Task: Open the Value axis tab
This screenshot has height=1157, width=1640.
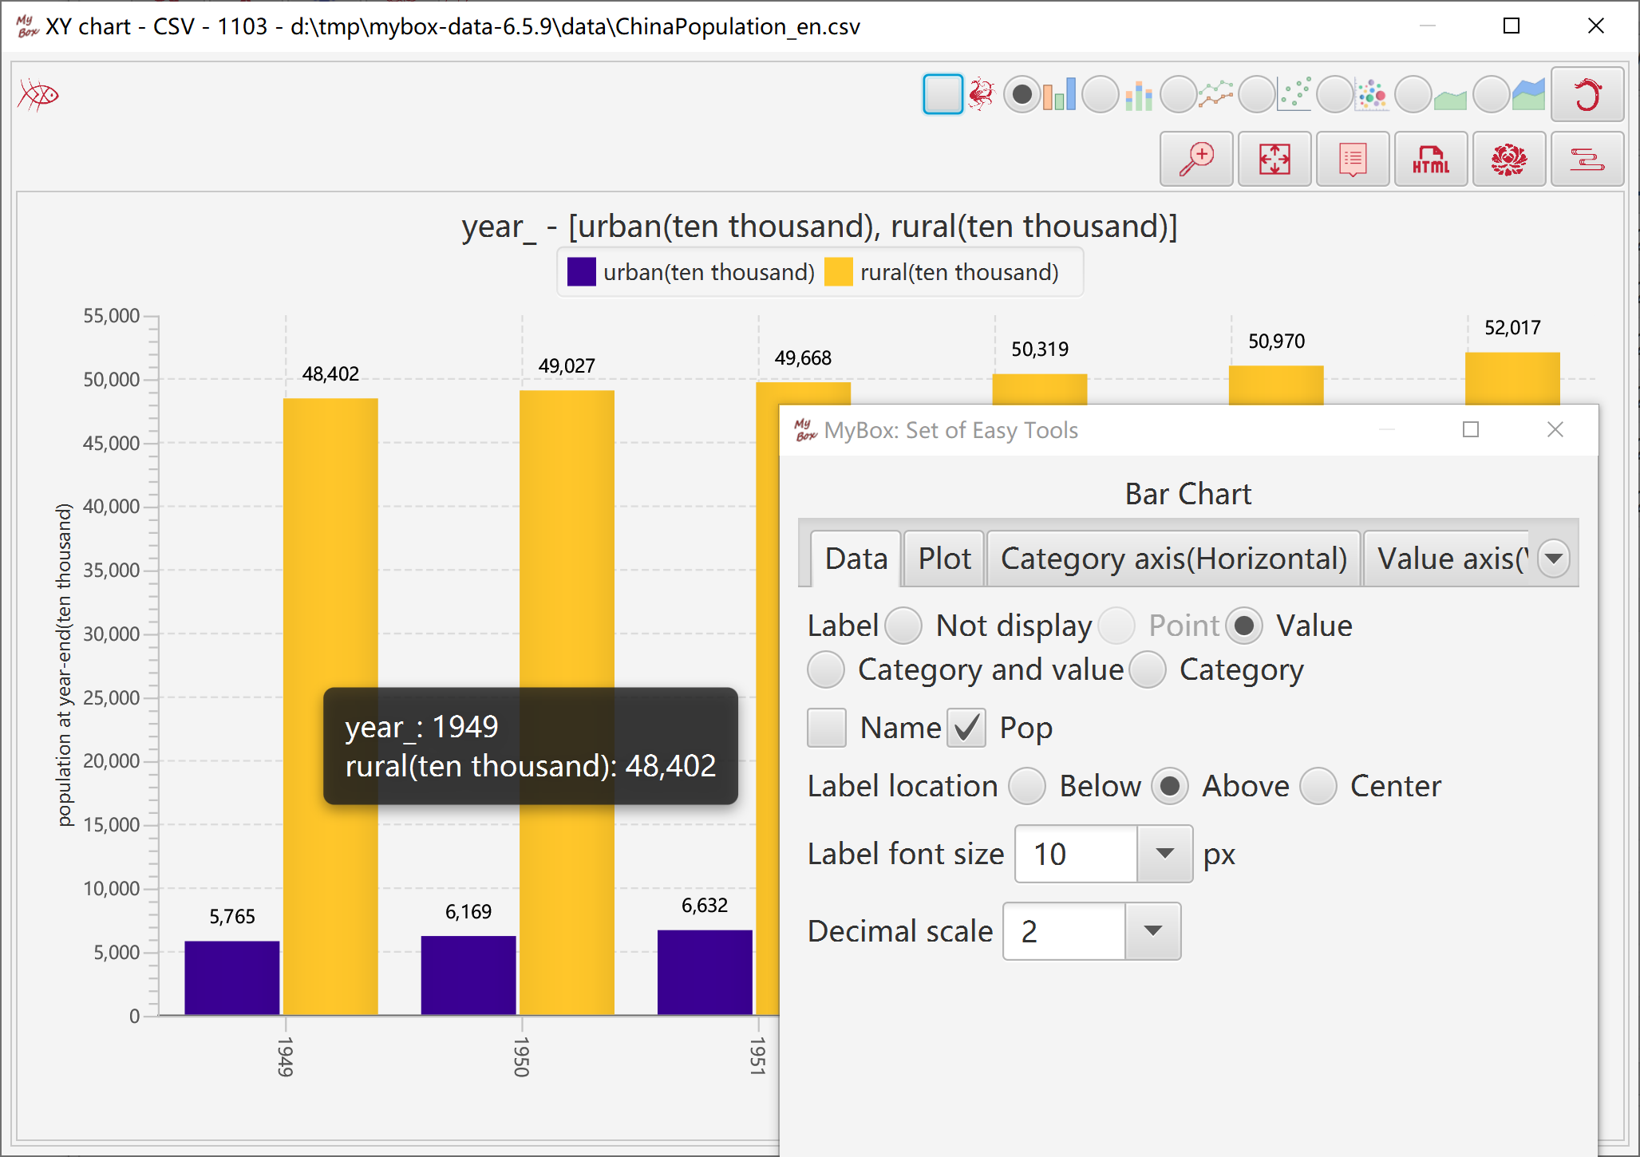Action: point(1447,559)
